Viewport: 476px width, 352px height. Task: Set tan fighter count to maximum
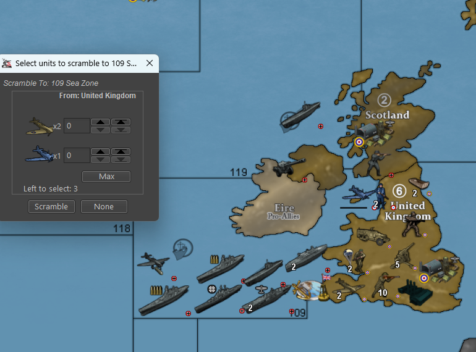click(x=121, y=122)
